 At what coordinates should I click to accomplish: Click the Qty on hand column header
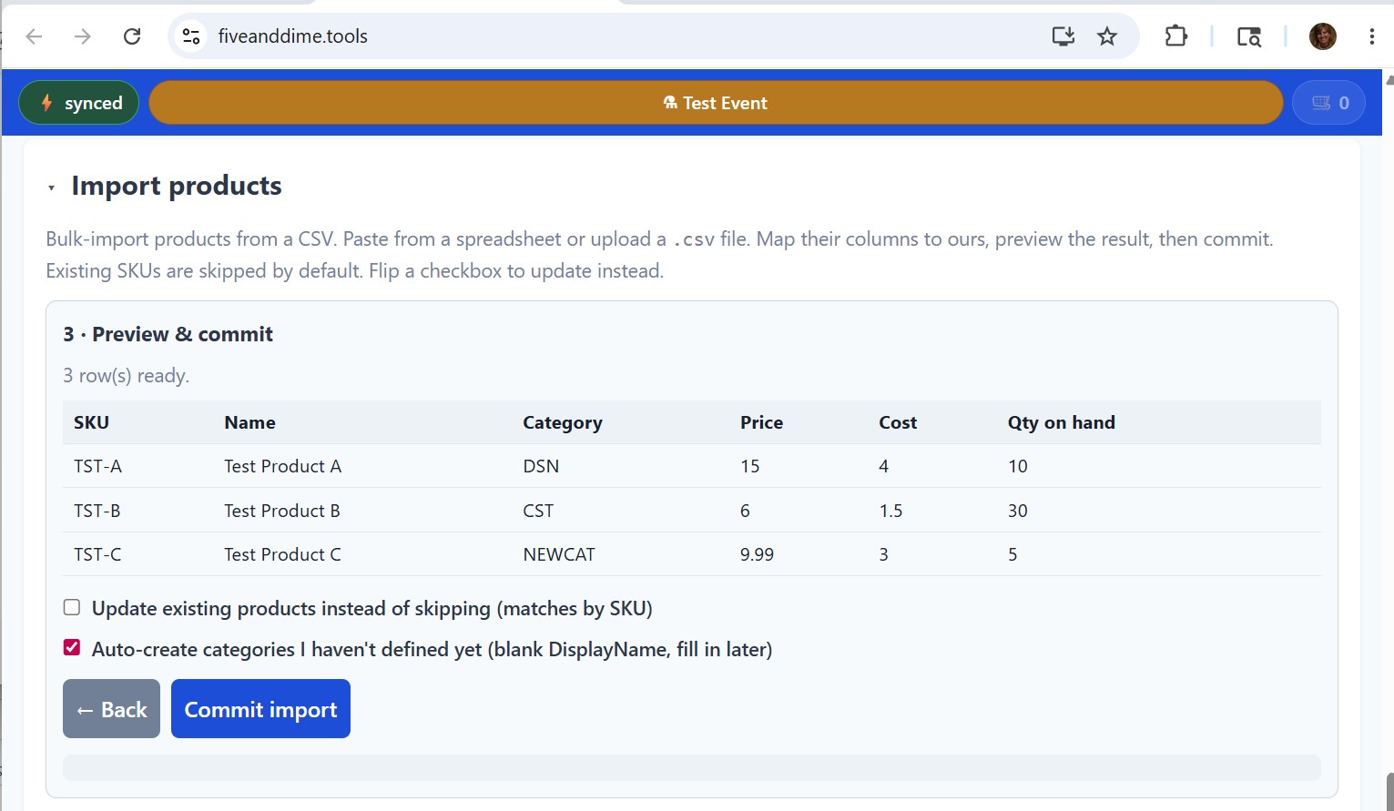pos(1061,422)
